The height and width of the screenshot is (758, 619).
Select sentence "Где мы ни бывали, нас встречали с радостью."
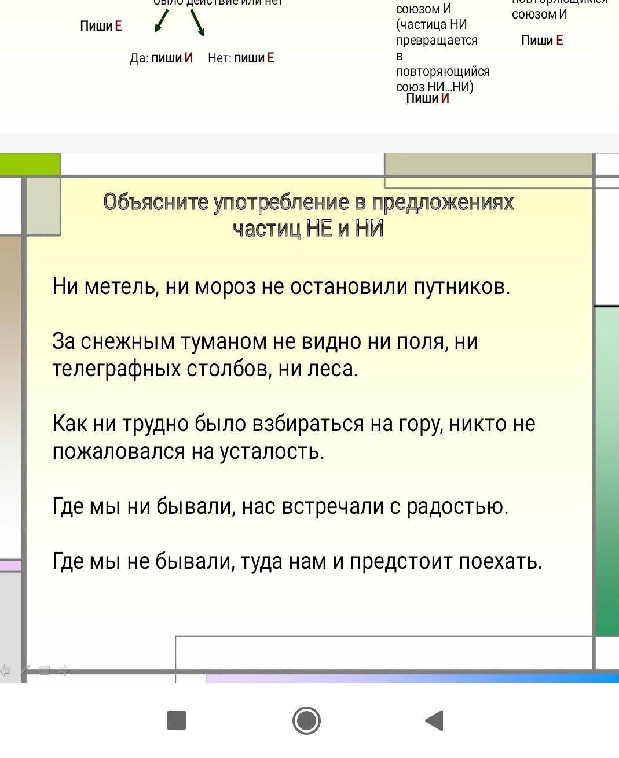(x=280, y=506)
